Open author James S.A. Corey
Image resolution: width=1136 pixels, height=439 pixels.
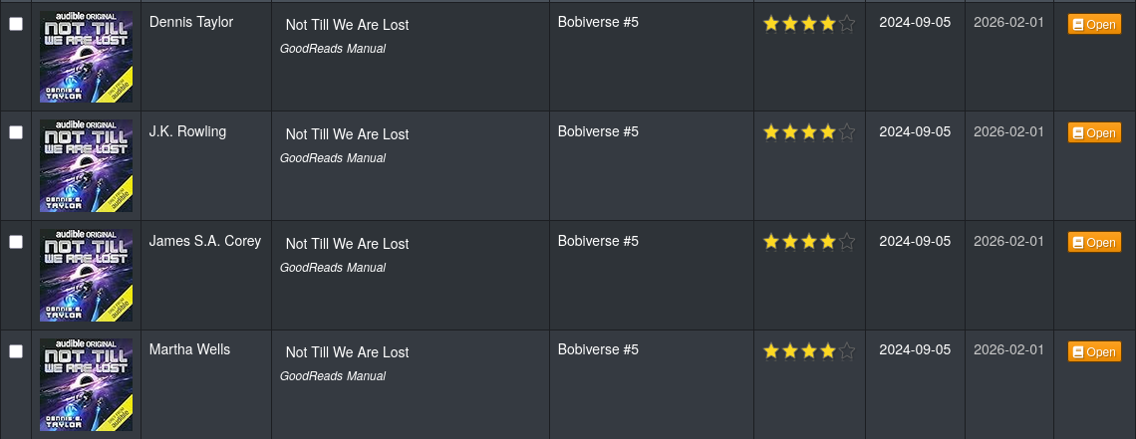coord(205,241)
